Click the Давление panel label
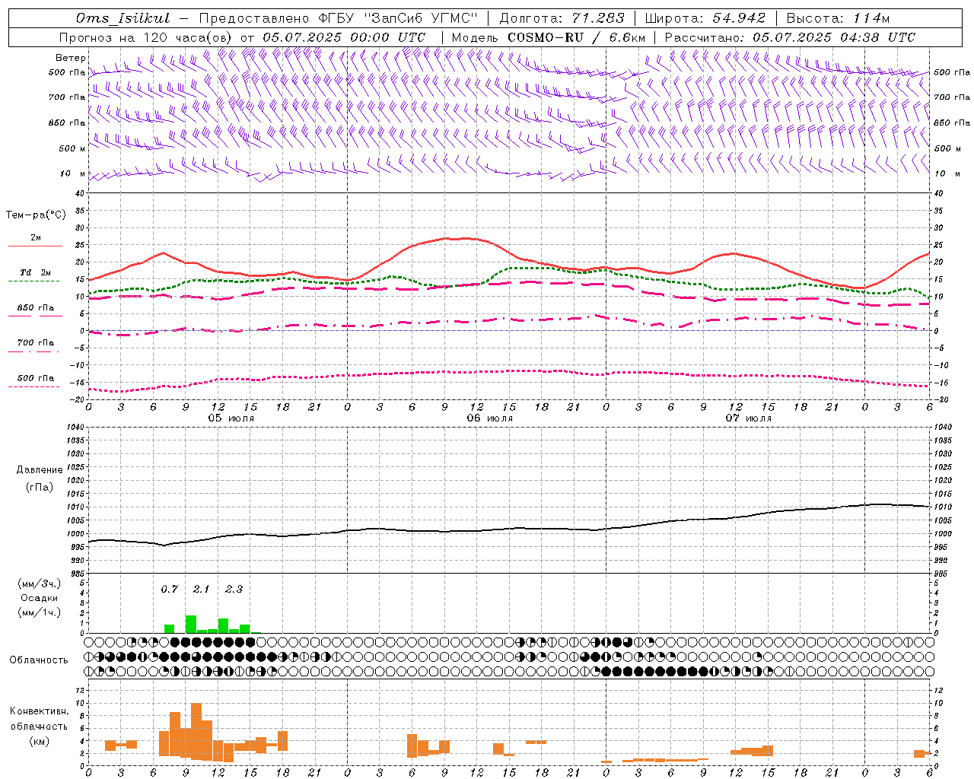The image size is (974, 779). tap(40, 470)
